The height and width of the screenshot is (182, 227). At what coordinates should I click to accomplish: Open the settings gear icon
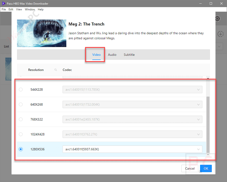[x=217, y=18]
